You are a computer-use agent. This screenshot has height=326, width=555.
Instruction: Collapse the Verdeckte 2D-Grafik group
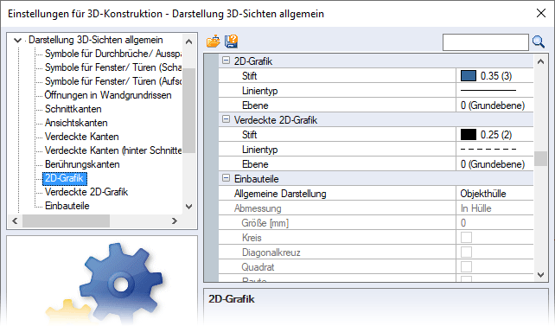(226, 119)
